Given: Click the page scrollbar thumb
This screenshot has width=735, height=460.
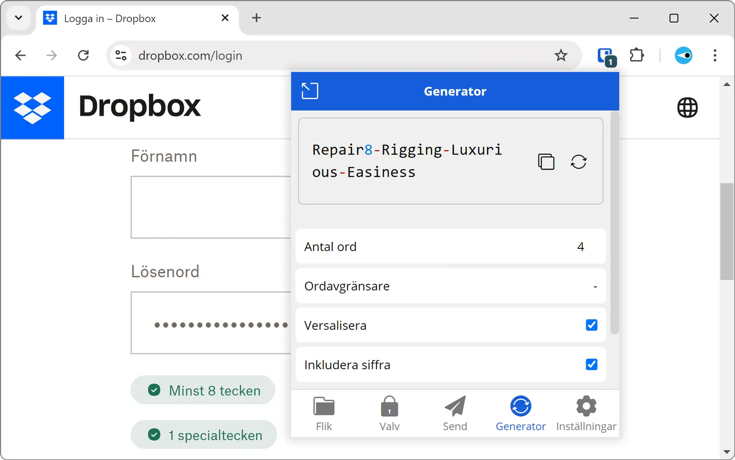Looking at the screenshot, I should coord(727,231).
